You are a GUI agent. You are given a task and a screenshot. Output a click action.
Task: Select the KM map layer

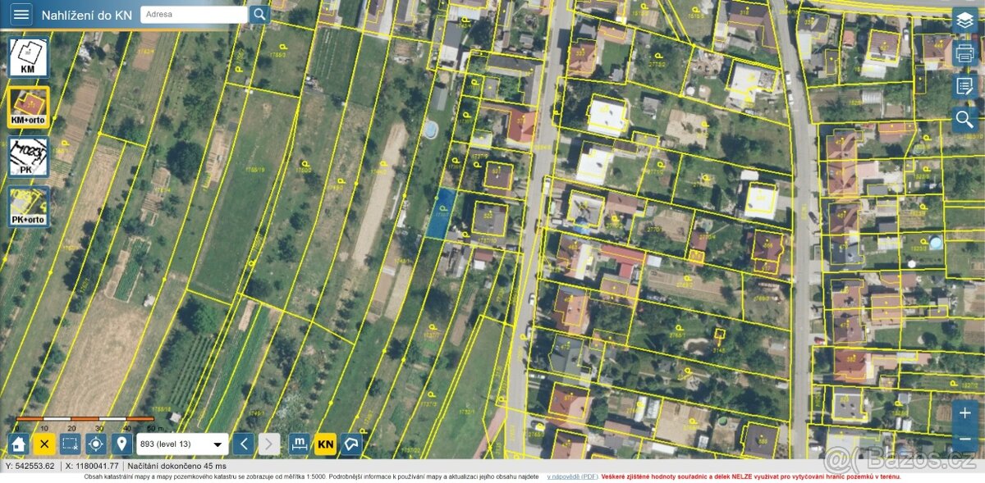pyautogui.click(x=29, y=57)
